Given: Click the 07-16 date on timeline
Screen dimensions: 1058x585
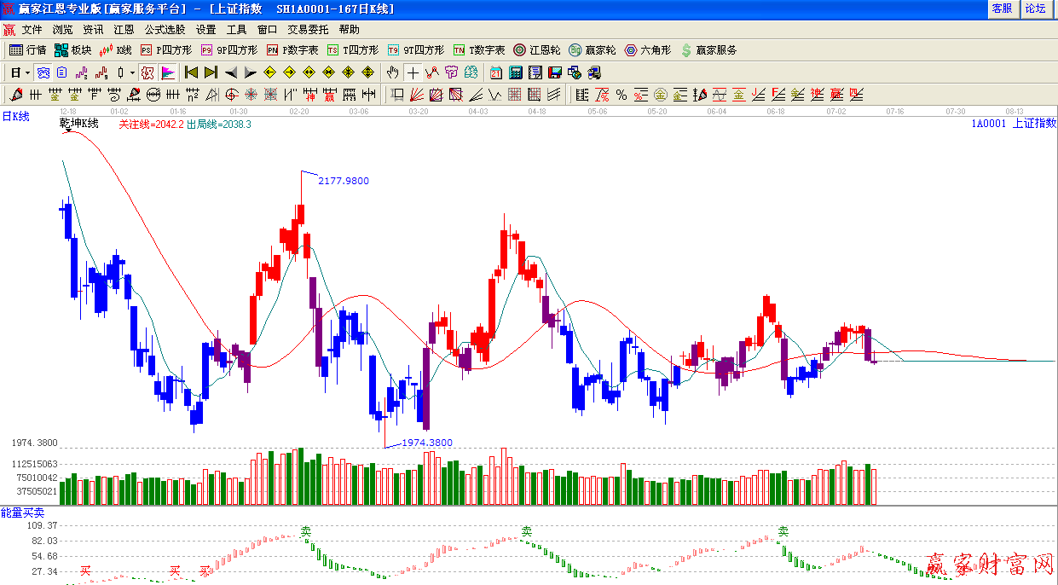Looking at the screenshot, I should [894, 112].
